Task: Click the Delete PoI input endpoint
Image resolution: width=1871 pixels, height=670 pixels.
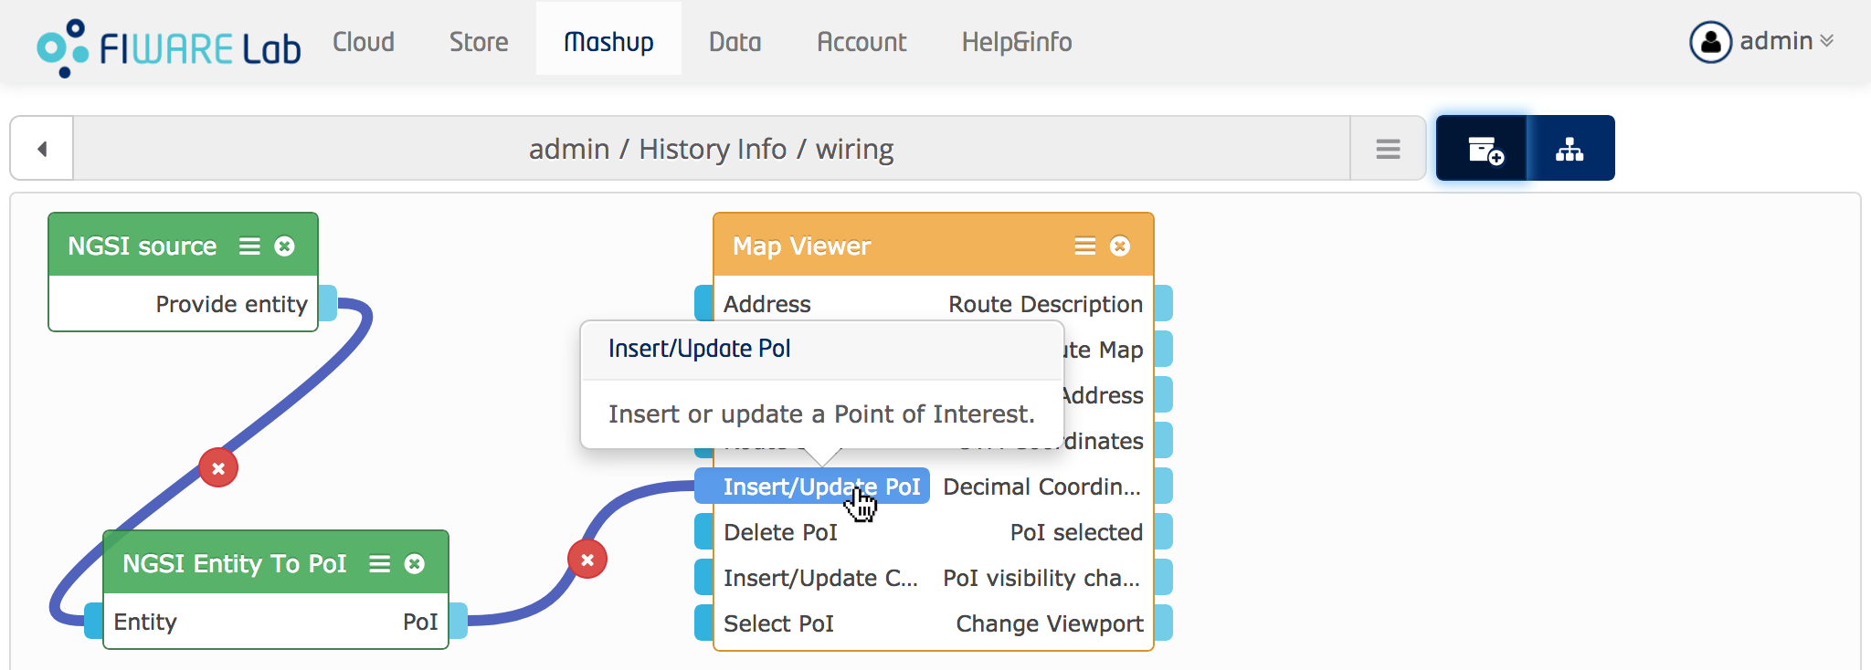Action: (x=780, y=532)
